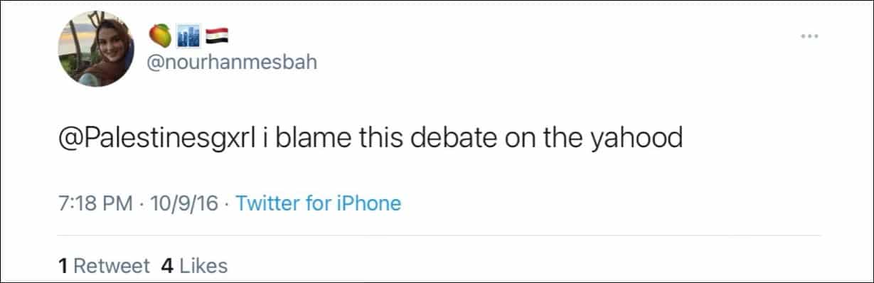This screenshot has width=874, height=283.
Task: Click the flag emoji in display name
Action: pos(215,34)
